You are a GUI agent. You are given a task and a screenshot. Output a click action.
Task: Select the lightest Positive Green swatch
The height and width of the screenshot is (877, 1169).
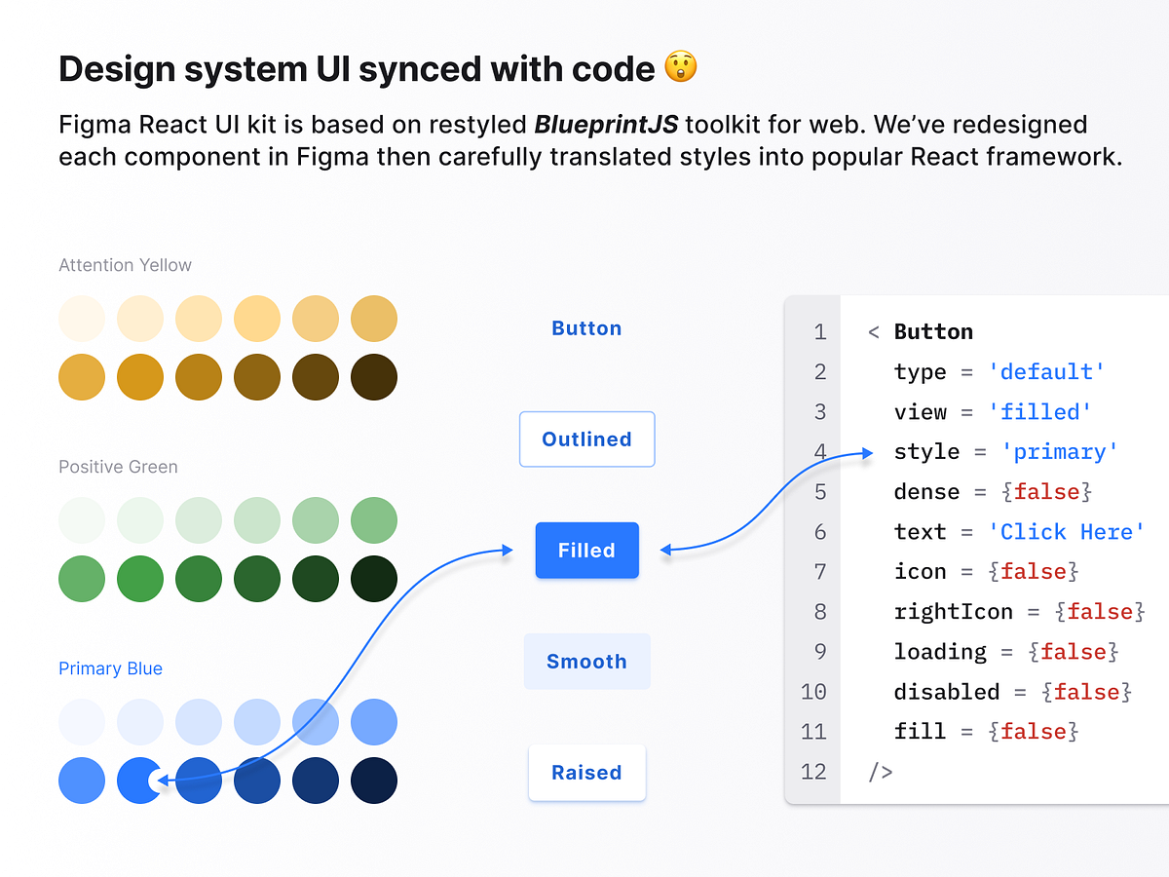pos(82,519)
